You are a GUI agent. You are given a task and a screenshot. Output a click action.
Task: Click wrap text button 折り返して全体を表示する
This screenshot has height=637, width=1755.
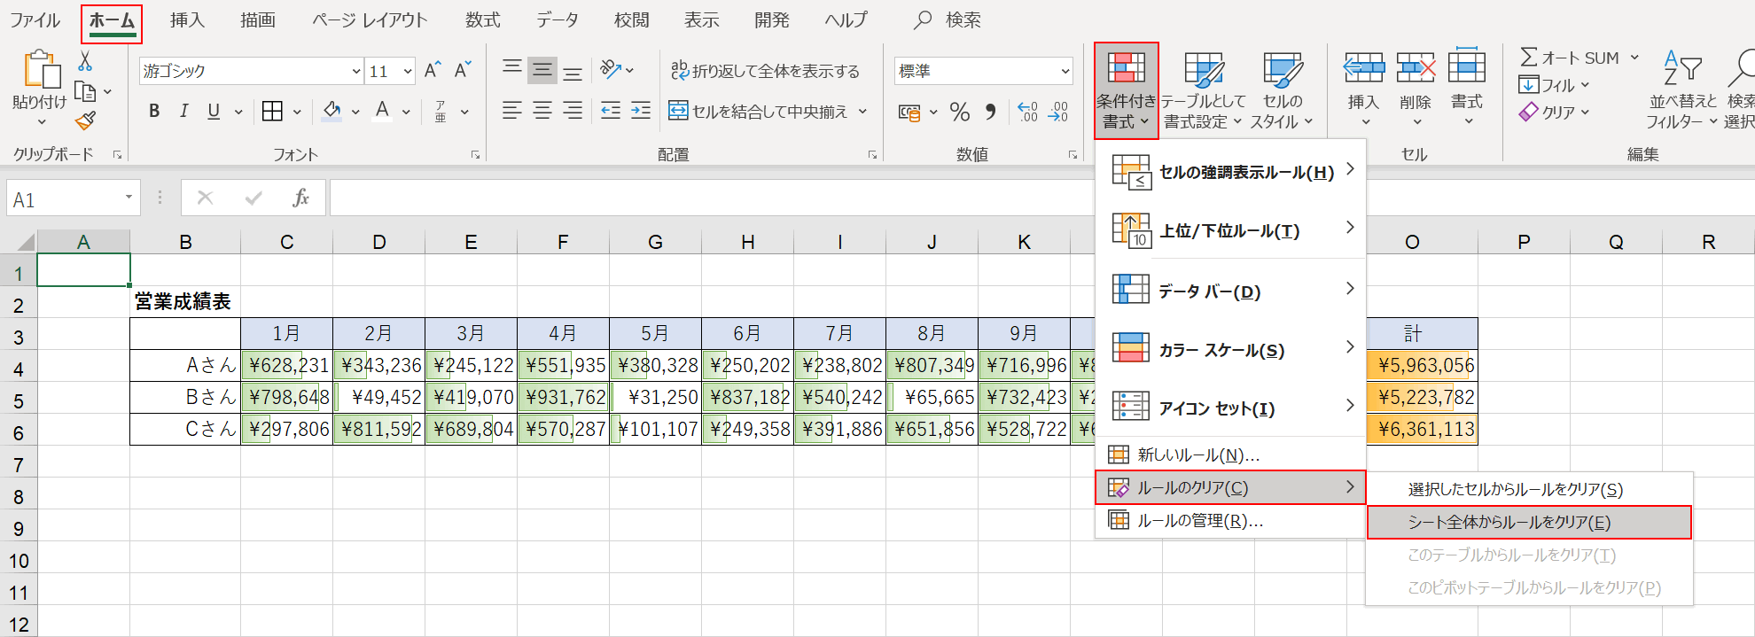coord(765,71)
